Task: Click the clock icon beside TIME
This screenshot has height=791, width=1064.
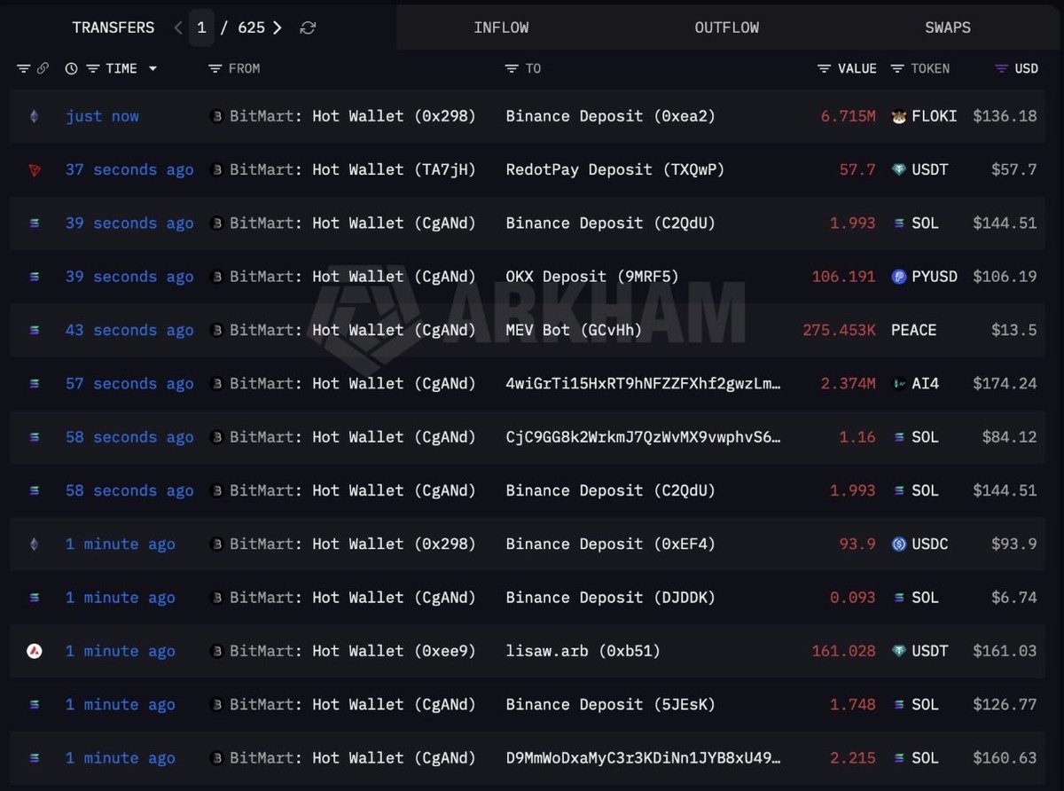Action: (x=72, y=68)
